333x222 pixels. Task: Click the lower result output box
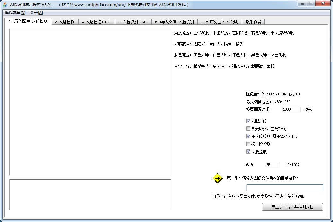coord(90,195)
